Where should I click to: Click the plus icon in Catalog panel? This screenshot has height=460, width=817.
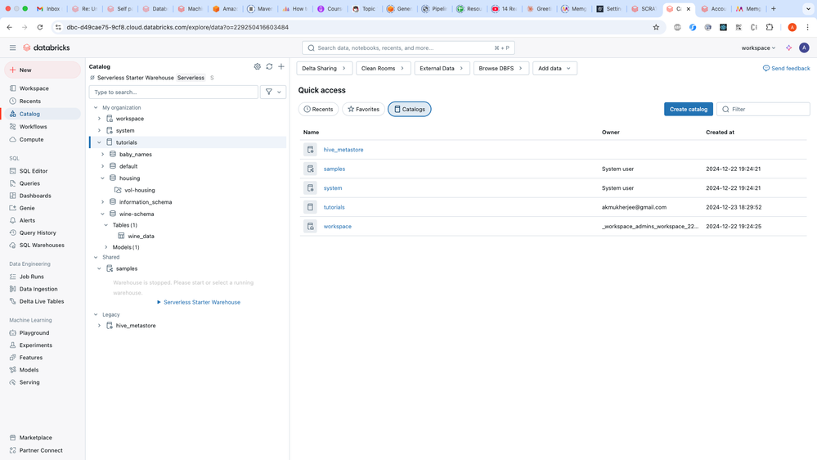pos(281,67)
